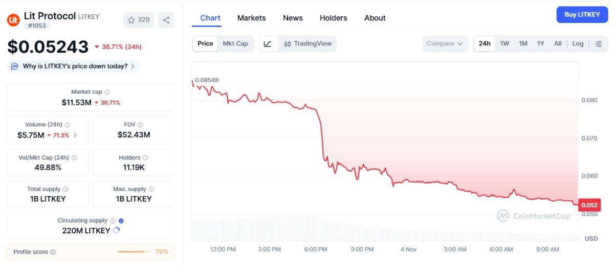Open the Compare dropdown
This screenshot has height=266, width=614.
(x=445, y=43)
